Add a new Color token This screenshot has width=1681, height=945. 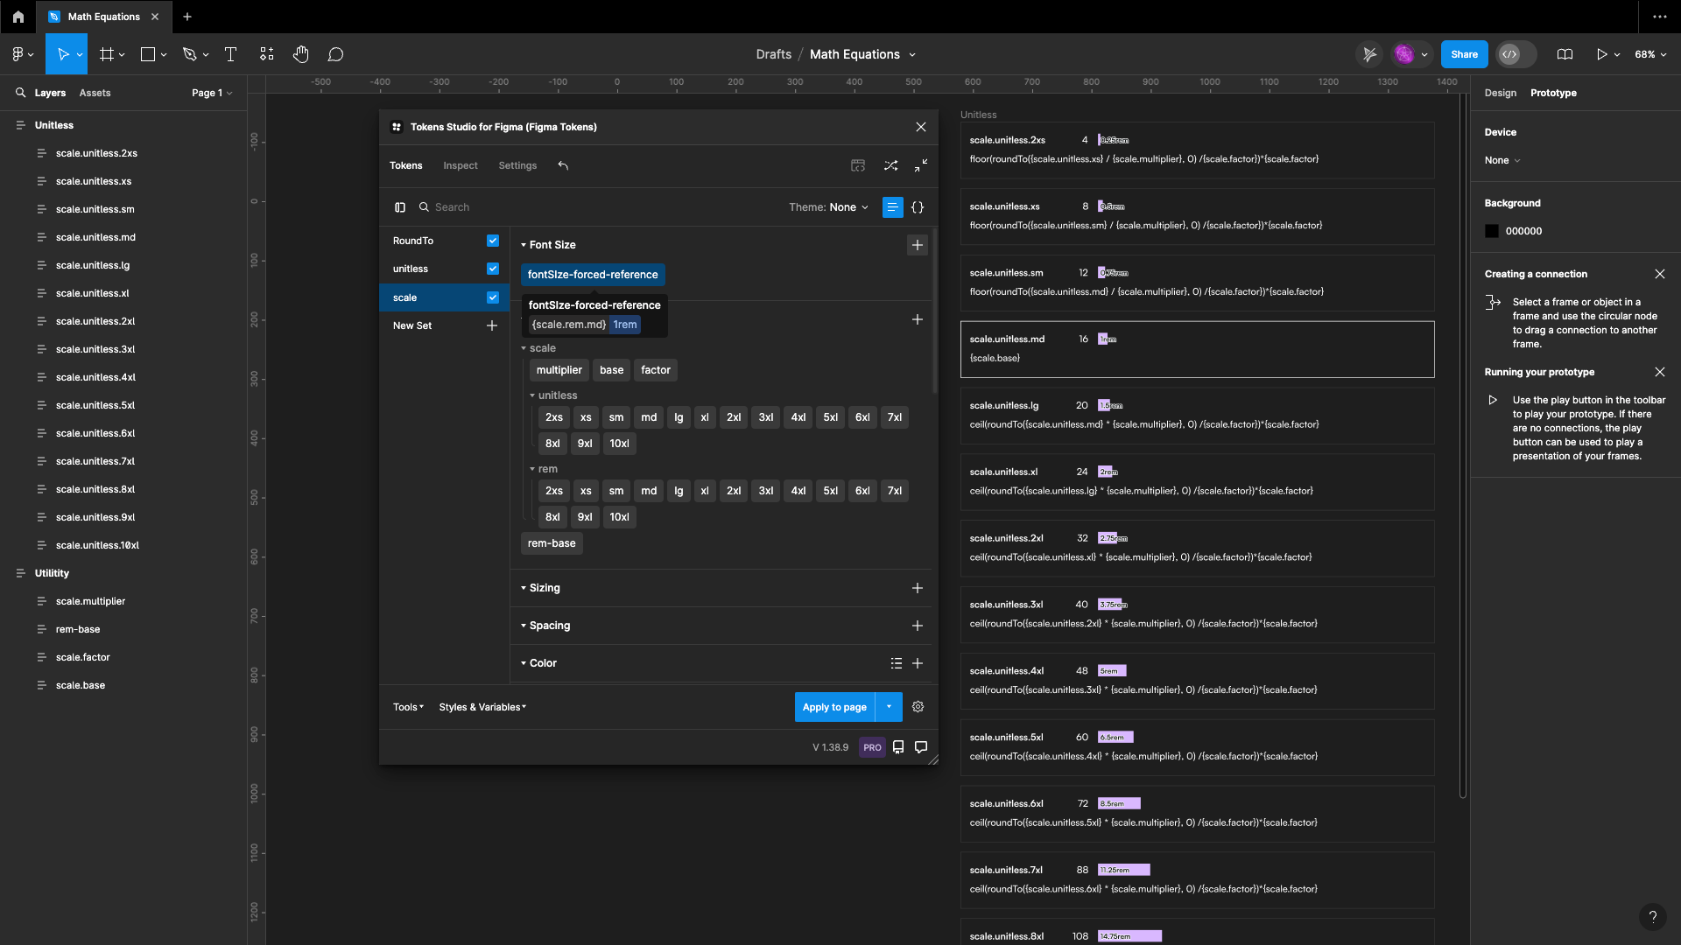918,663
